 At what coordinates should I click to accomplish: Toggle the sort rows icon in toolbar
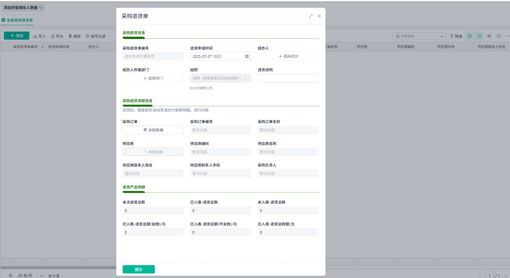479,36
